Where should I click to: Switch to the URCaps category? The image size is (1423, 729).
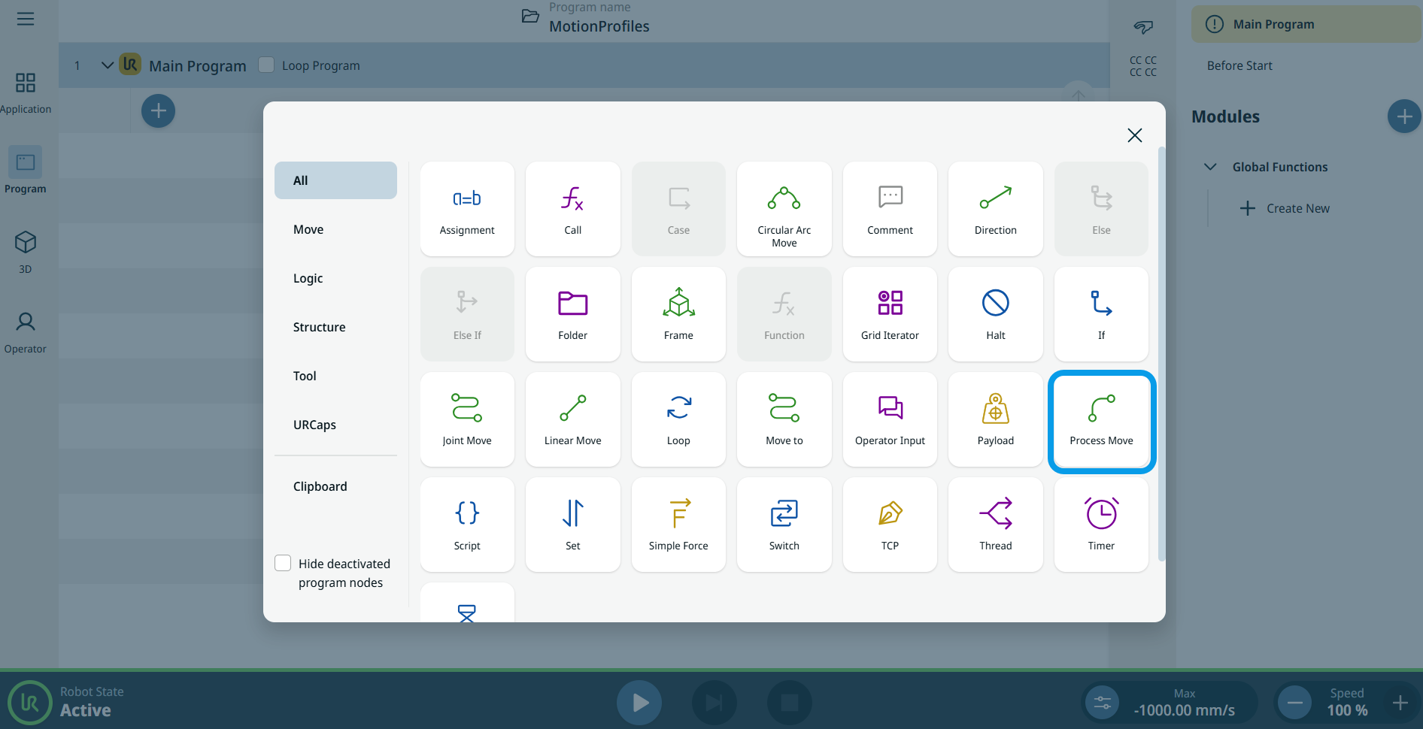point(314,425)
